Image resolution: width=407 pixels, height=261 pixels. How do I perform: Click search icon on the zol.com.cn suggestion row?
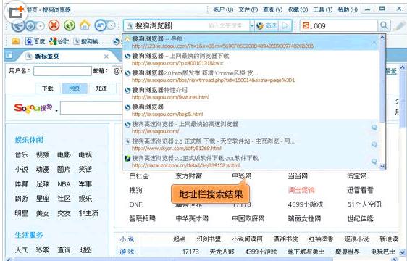tap(374, 162)
